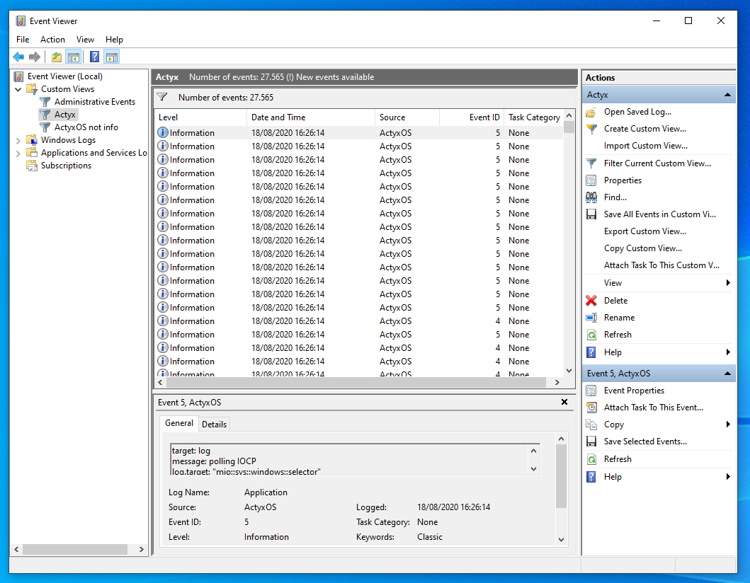Click the Show/Hide Action Pane toolbar icon
750x583 pixels.
112,57
